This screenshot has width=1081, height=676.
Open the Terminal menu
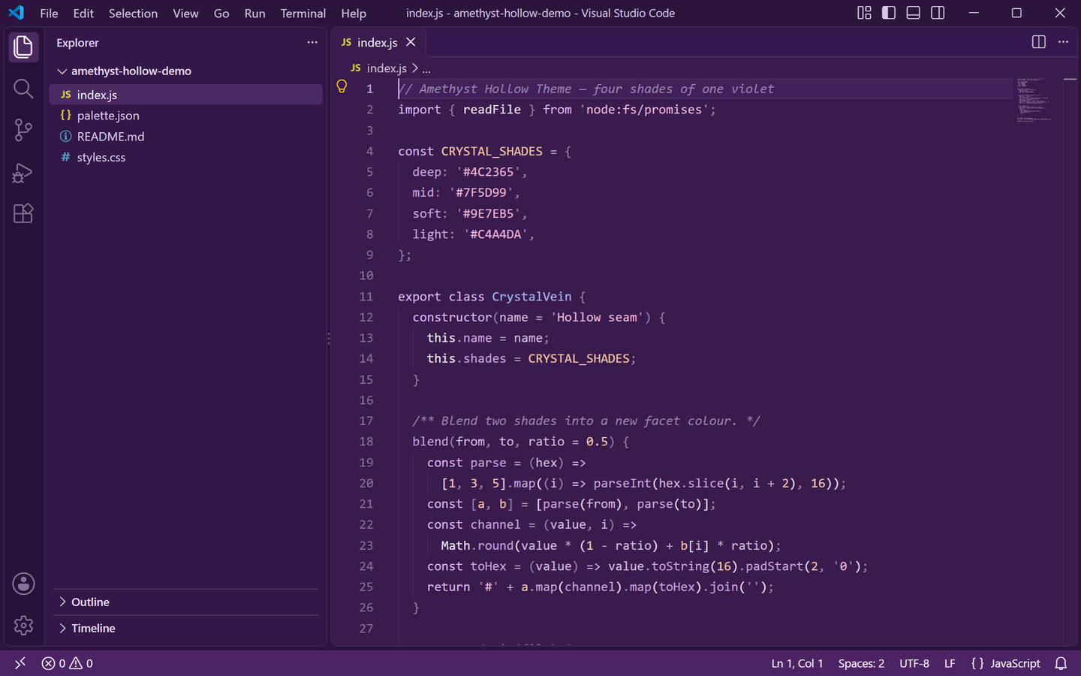[x=303, y=13]
